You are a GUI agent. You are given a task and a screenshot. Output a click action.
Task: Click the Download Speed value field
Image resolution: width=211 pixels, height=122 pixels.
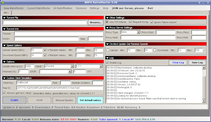[37, 55]
